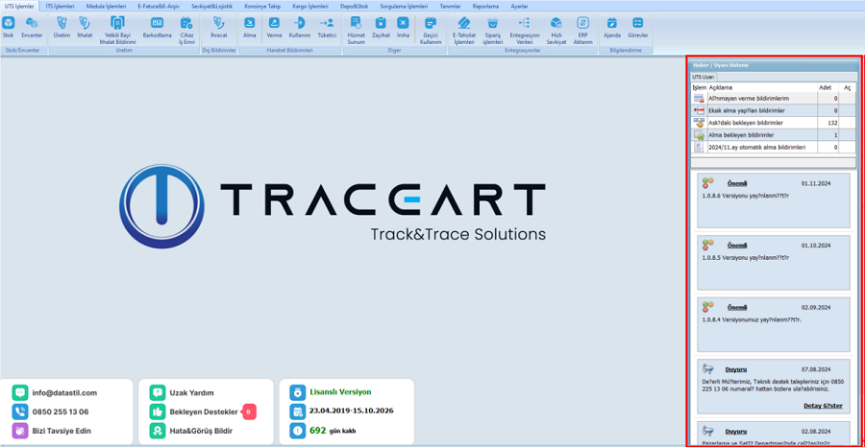Open the Hızlı Sevkiyat icon
The height and width of the screenshot is (447, 865).
click(556, 26)
